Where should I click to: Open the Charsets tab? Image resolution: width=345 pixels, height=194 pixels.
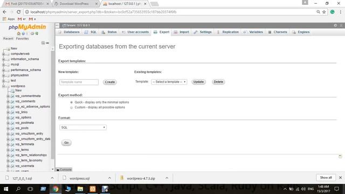coord(278,32)
